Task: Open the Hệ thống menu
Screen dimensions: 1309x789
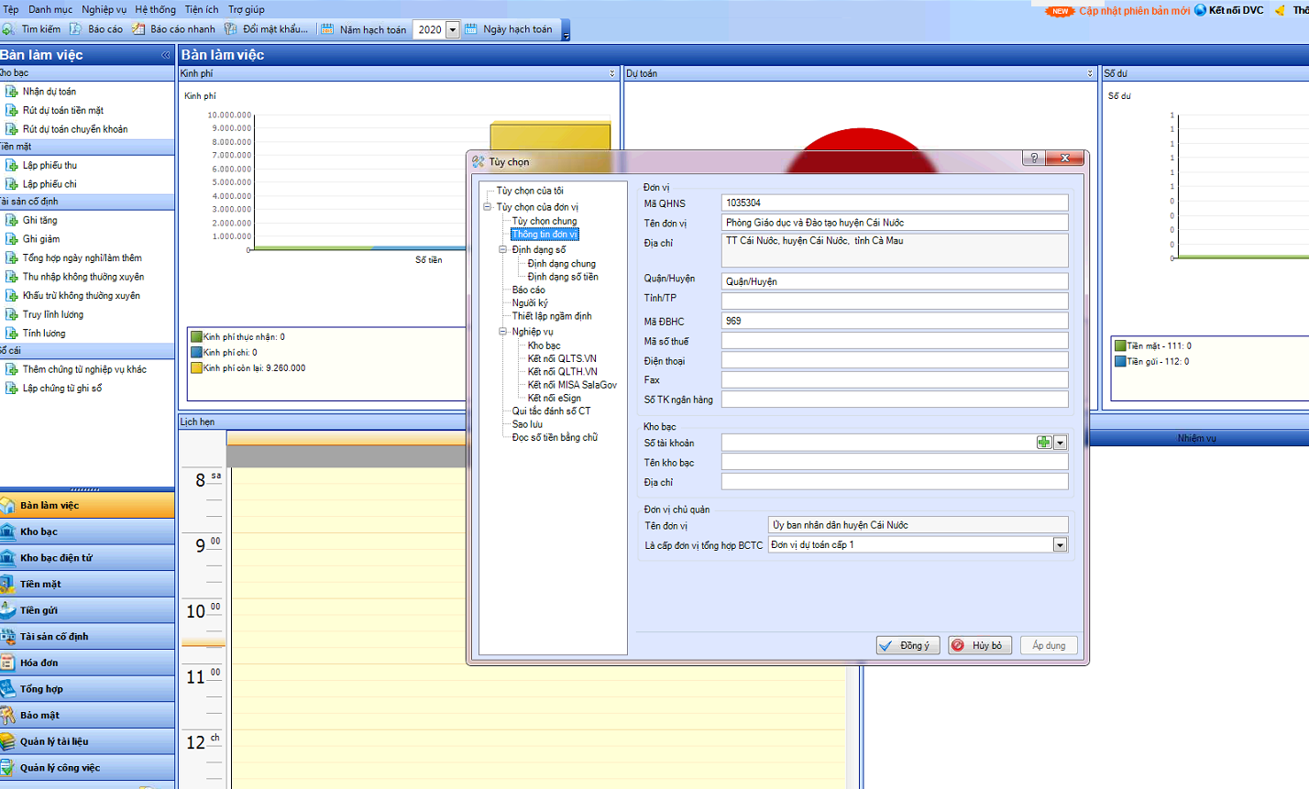Action: point(156,9)
